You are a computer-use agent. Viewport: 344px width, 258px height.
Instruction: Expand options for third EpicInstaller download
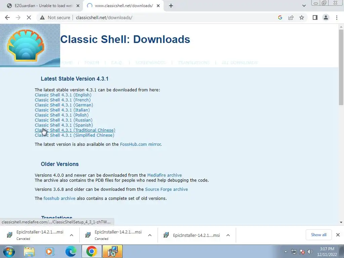(x=228, y=235)
